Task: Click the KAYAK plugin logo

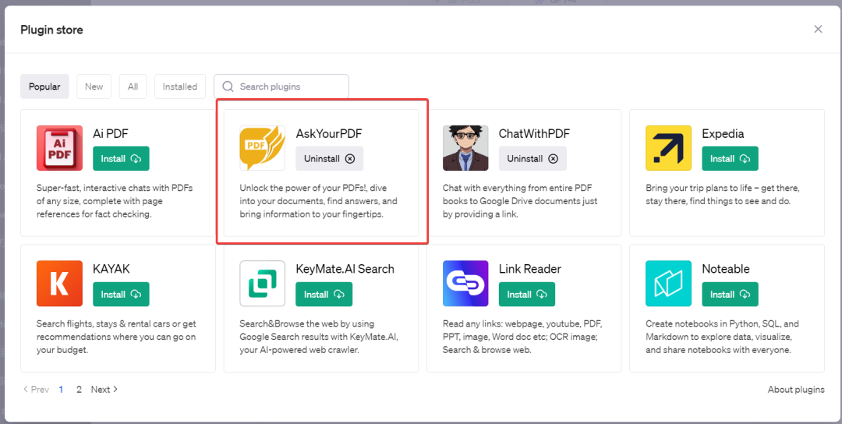Action: click(59, 284)
